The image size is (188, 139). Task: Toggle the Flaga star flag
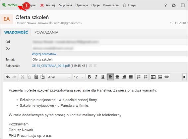[129, 5]
